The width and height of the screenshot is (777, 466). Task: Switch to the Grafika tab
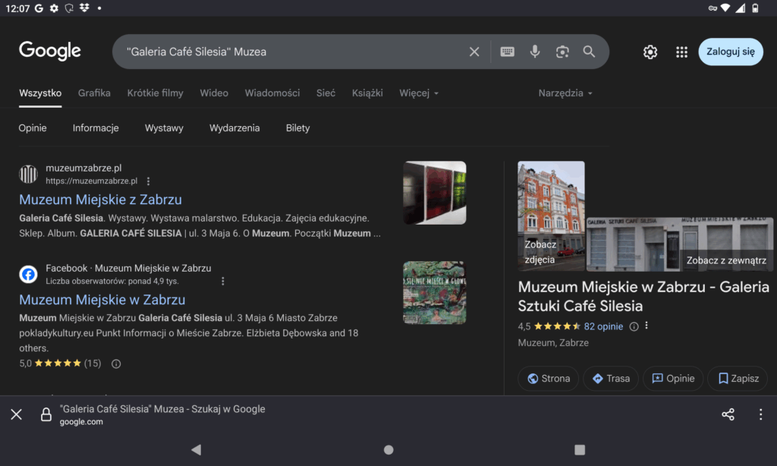tap(94, 93)
